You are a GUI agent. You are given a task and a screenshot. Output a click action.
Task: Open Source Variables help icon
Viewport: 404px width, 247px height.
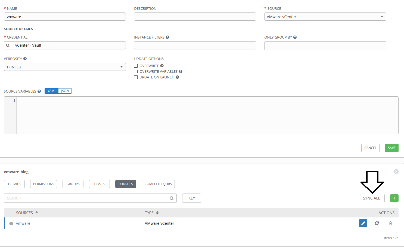click(x=39, y=91)
